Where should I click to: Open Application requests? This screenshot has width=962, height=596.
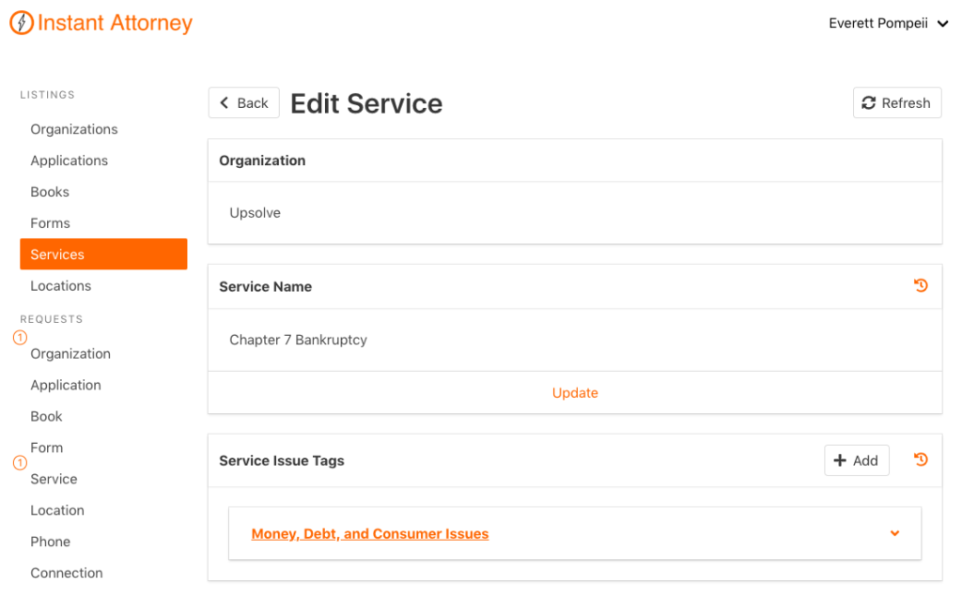click(x=66, y=385)
